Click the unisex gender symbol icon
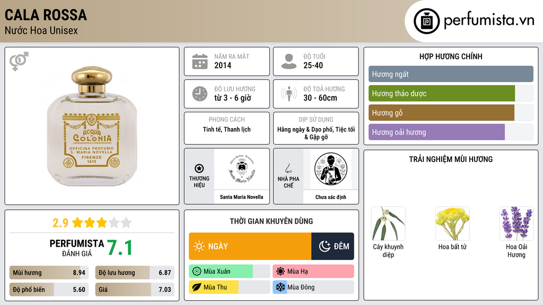 pos(19,61)
